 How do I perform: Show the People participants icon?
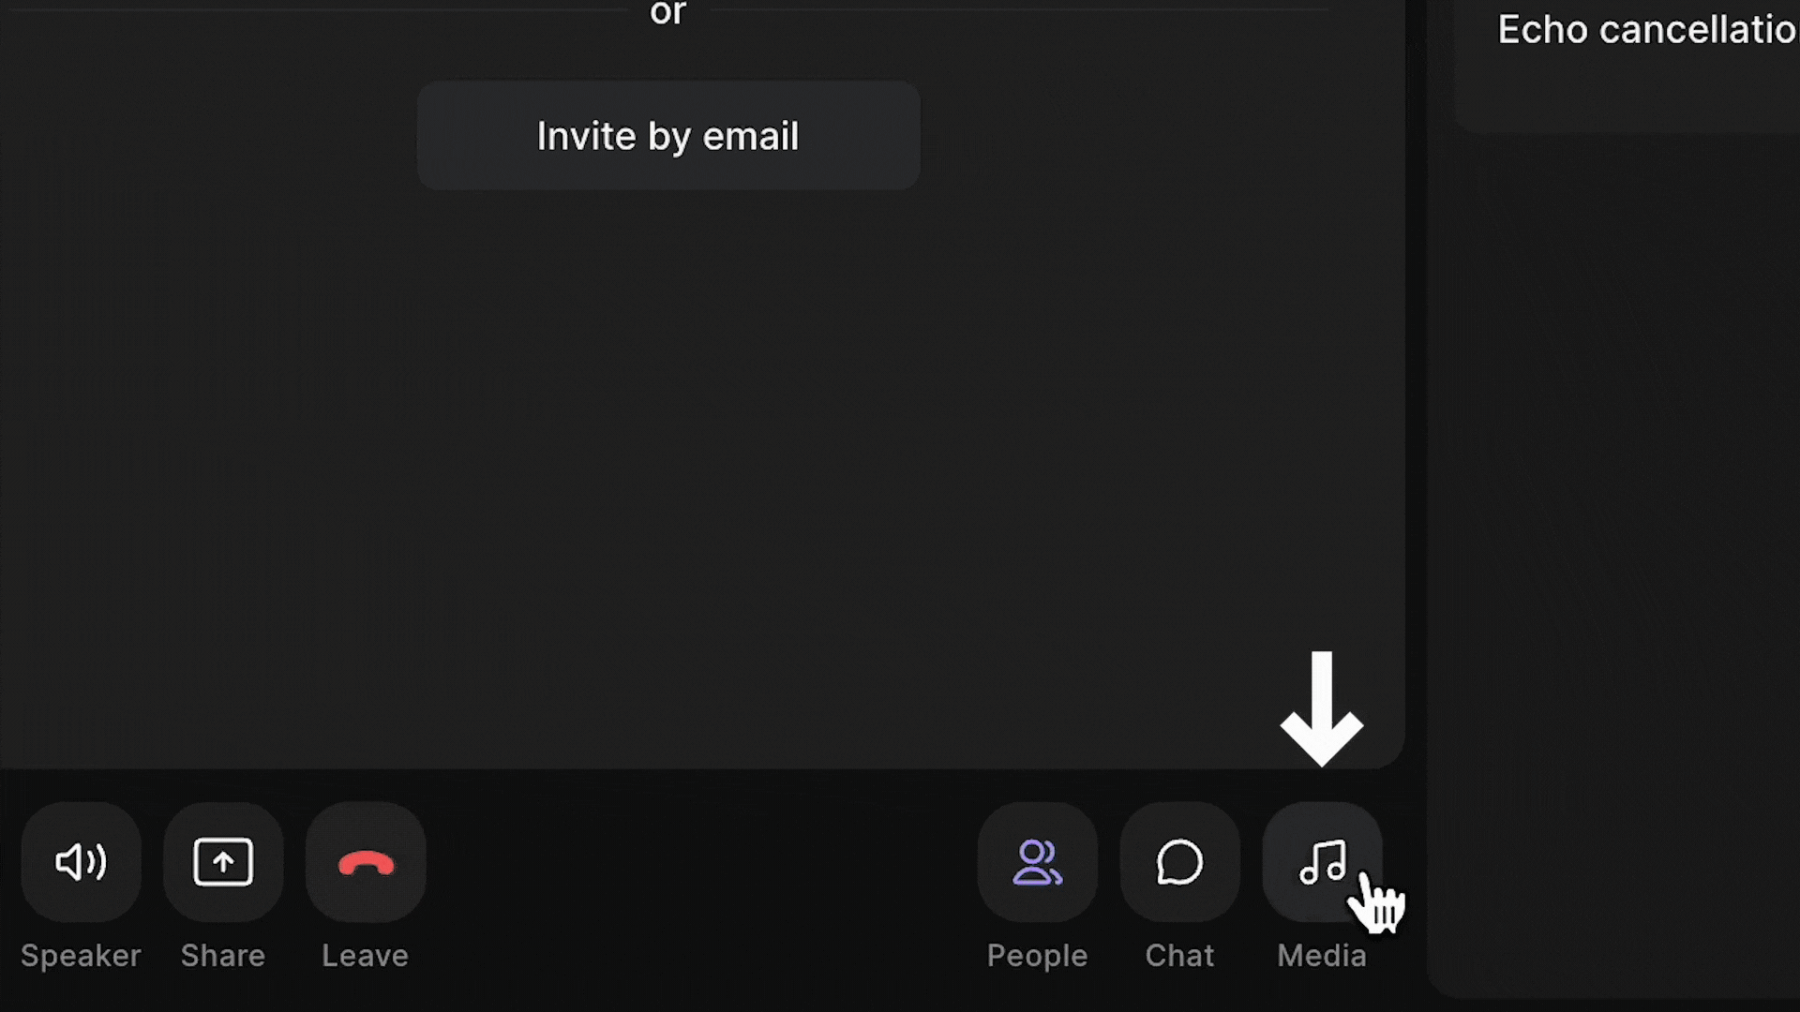click(1037, 862)
